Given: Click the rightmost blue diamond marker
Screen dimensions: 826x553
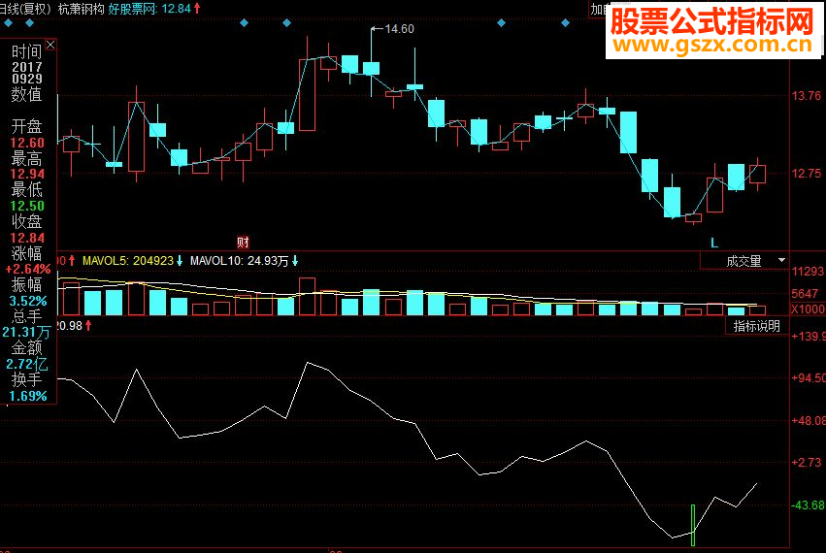Looking at the screenshot, I should click(x=565, y=22).
